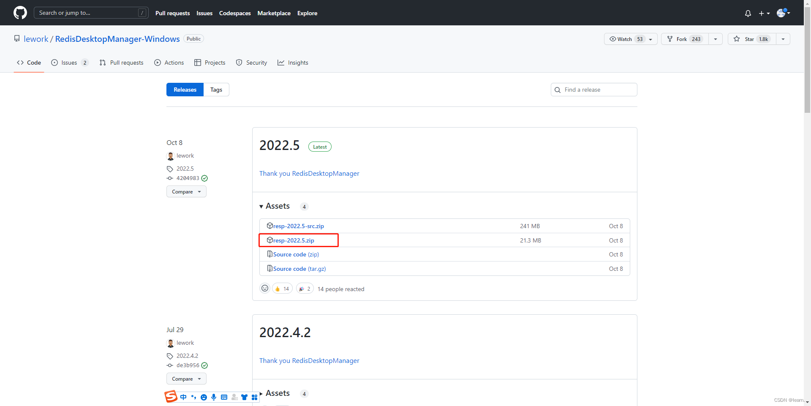Download Source code (tar.gz)
Viewport: 811px width, 406px height.
tap(299, 269)
